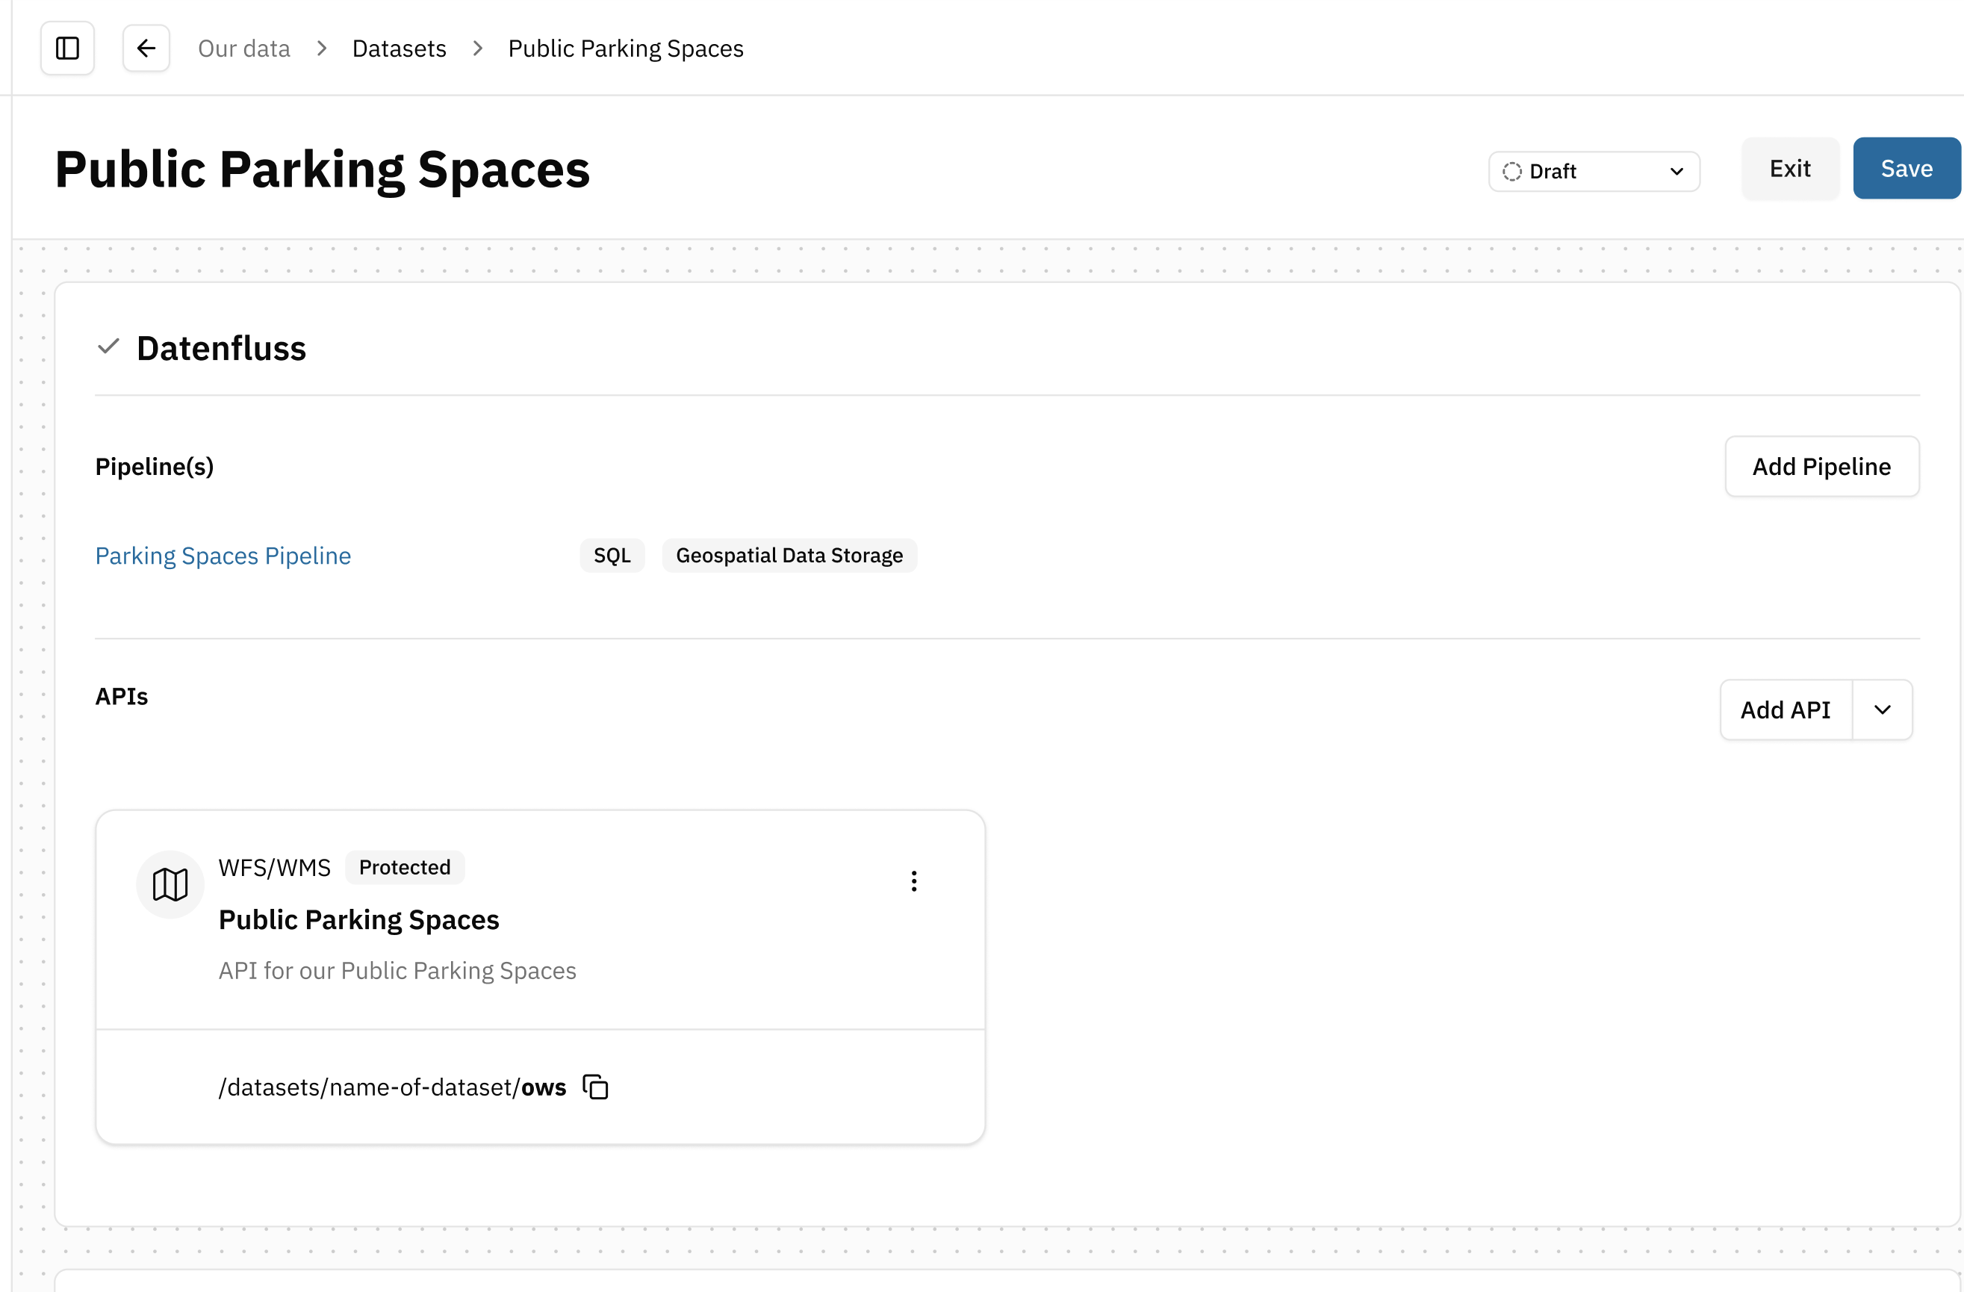Click the Public Parking Spaces page title
This screenshot has height=1292, width=1964.
click(x=323, y=169)
